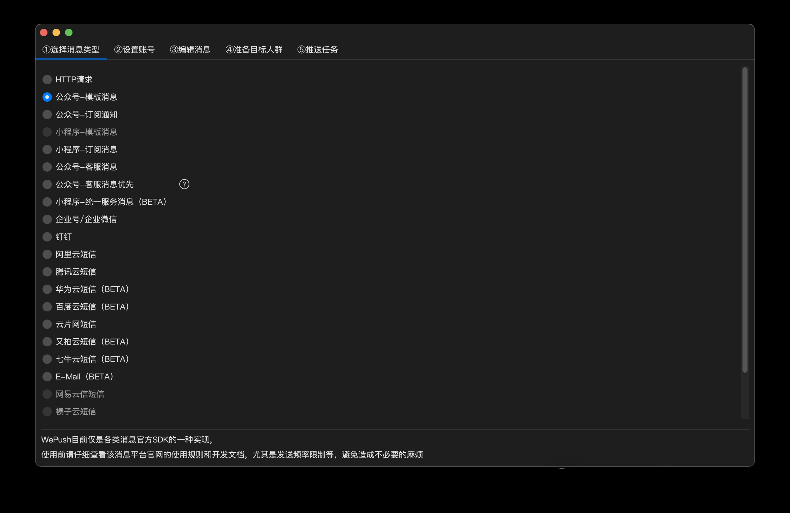Select 小程序-统一服务消息 (BETA) option
Viewport: 790px width, 513px height.
[x=47, y=202]
